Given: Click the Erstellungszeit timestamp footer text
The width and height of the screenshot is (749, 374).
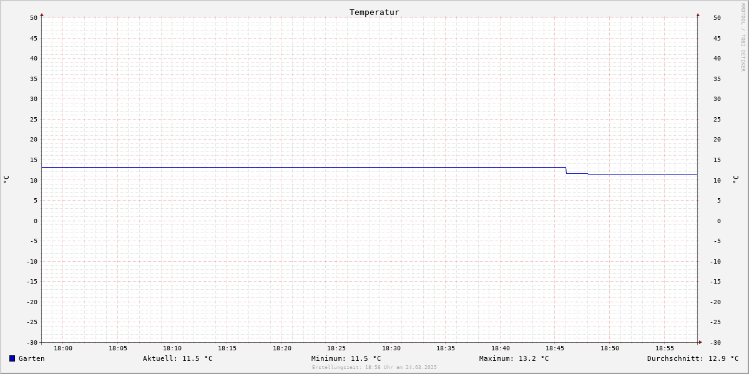Looking at the screenshot, I should tap(374, 367).
